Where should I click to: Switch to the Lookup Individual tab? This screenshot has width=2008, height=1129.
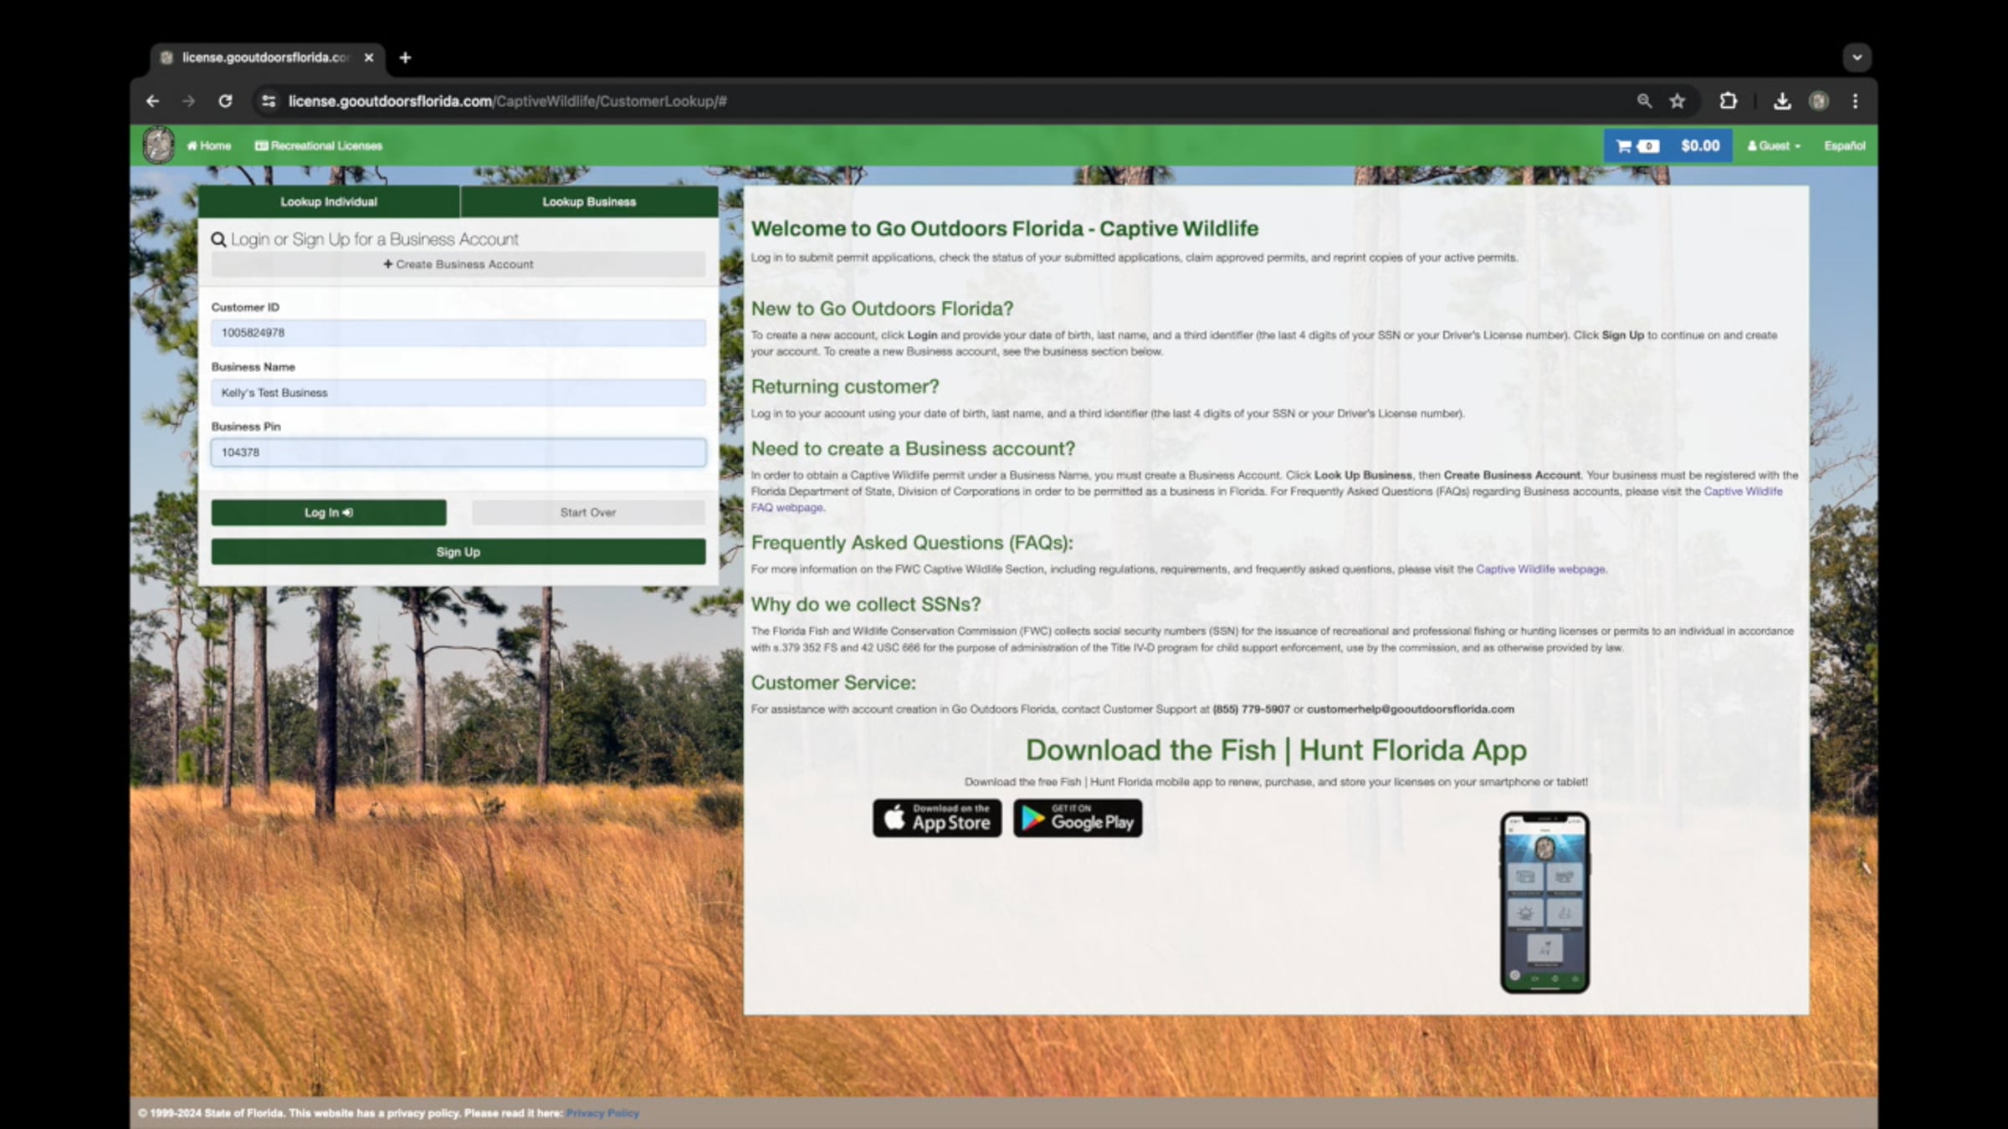tap(328, 202)
